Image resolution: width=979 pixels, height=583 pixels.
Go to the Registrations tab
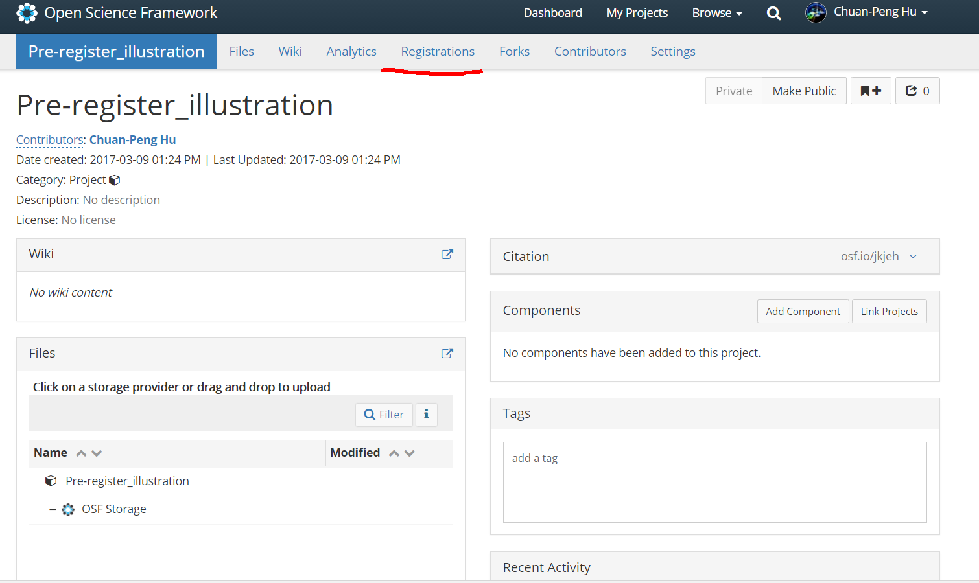pyautogui.click(x=438, y=51)
